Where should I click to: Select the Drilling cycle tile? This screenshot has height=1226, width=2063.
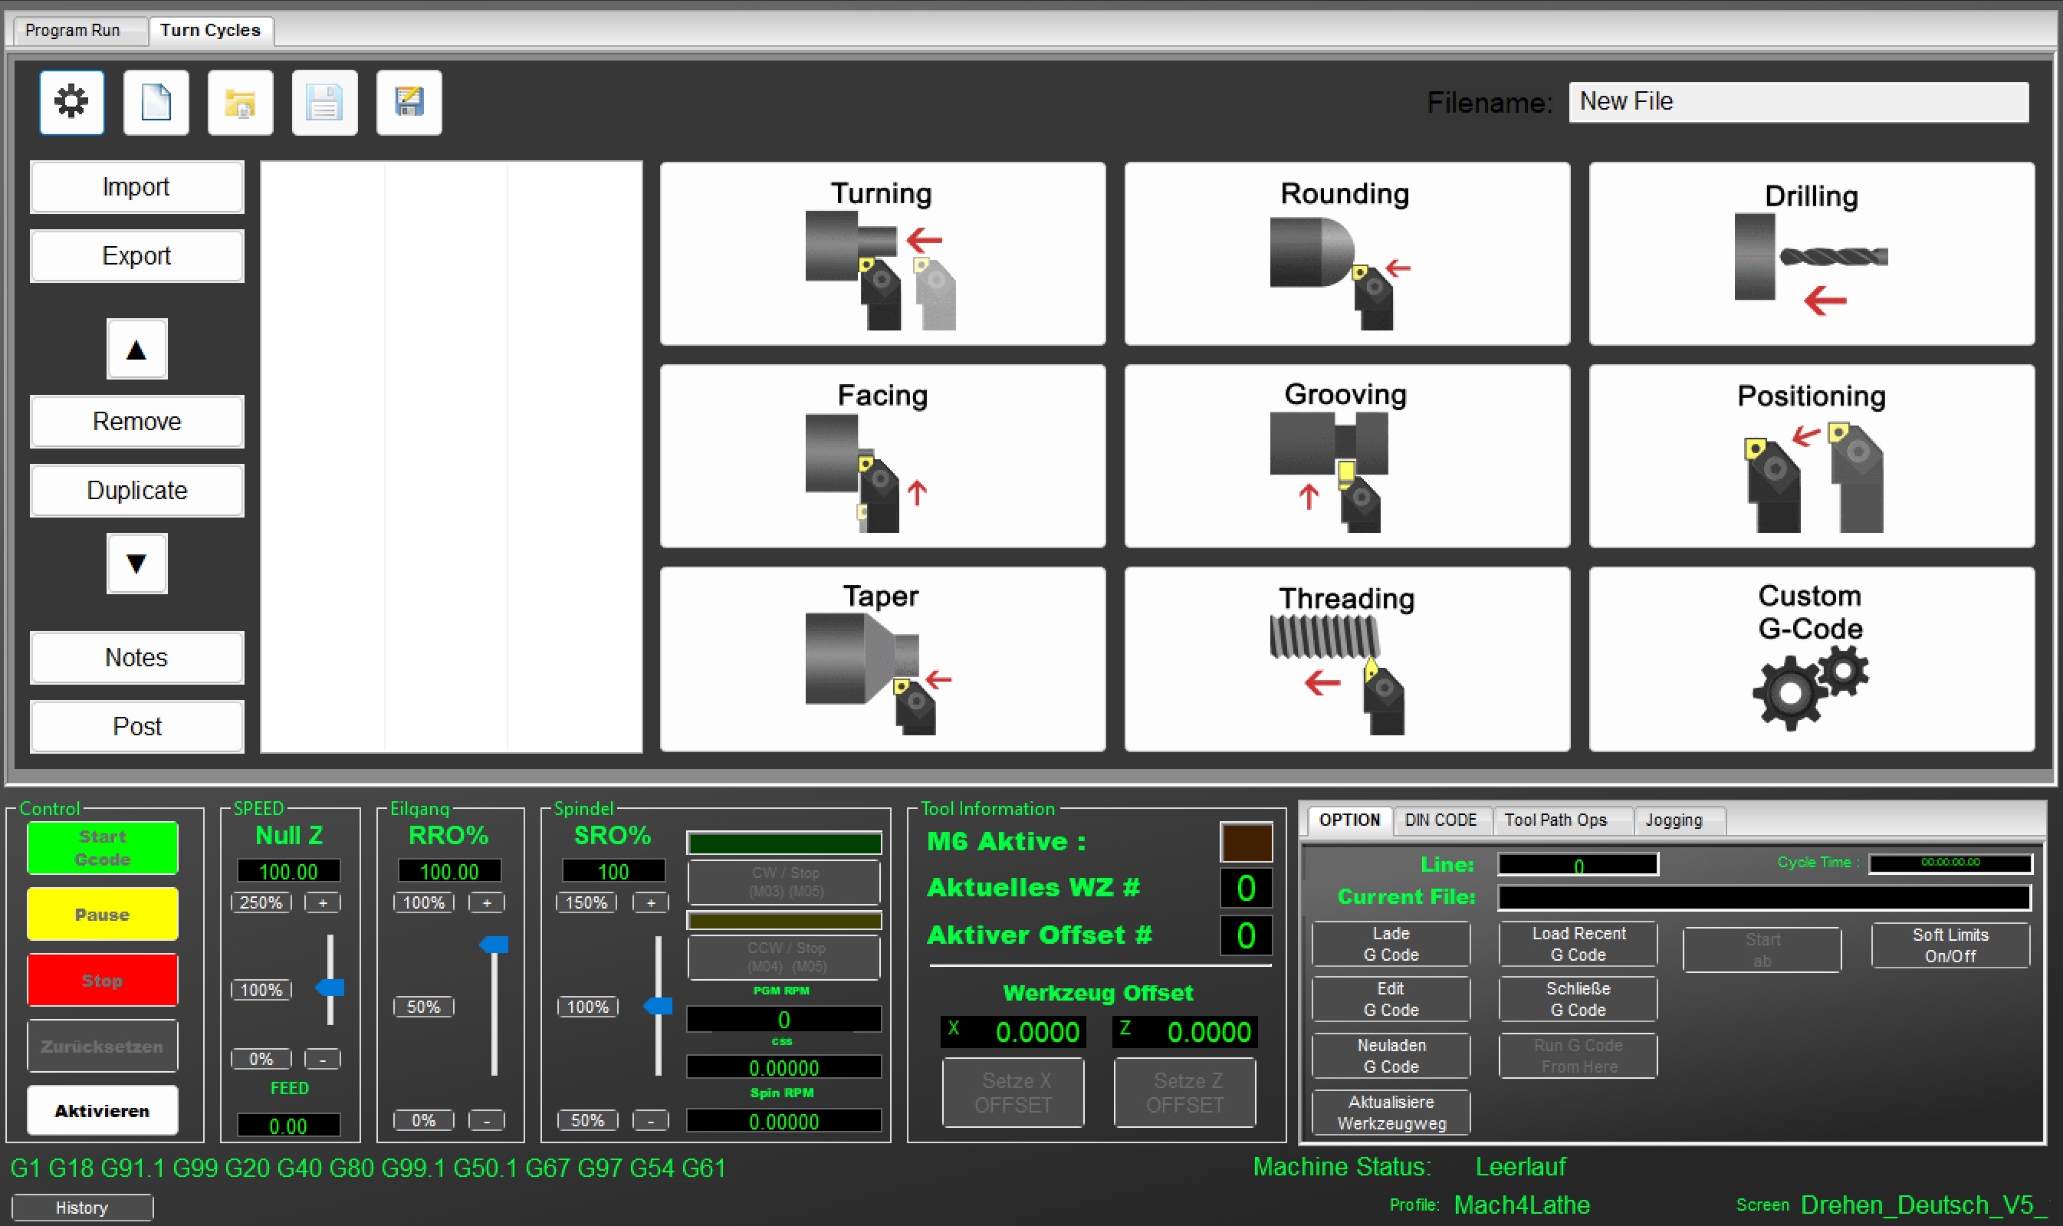point(1811,254)
